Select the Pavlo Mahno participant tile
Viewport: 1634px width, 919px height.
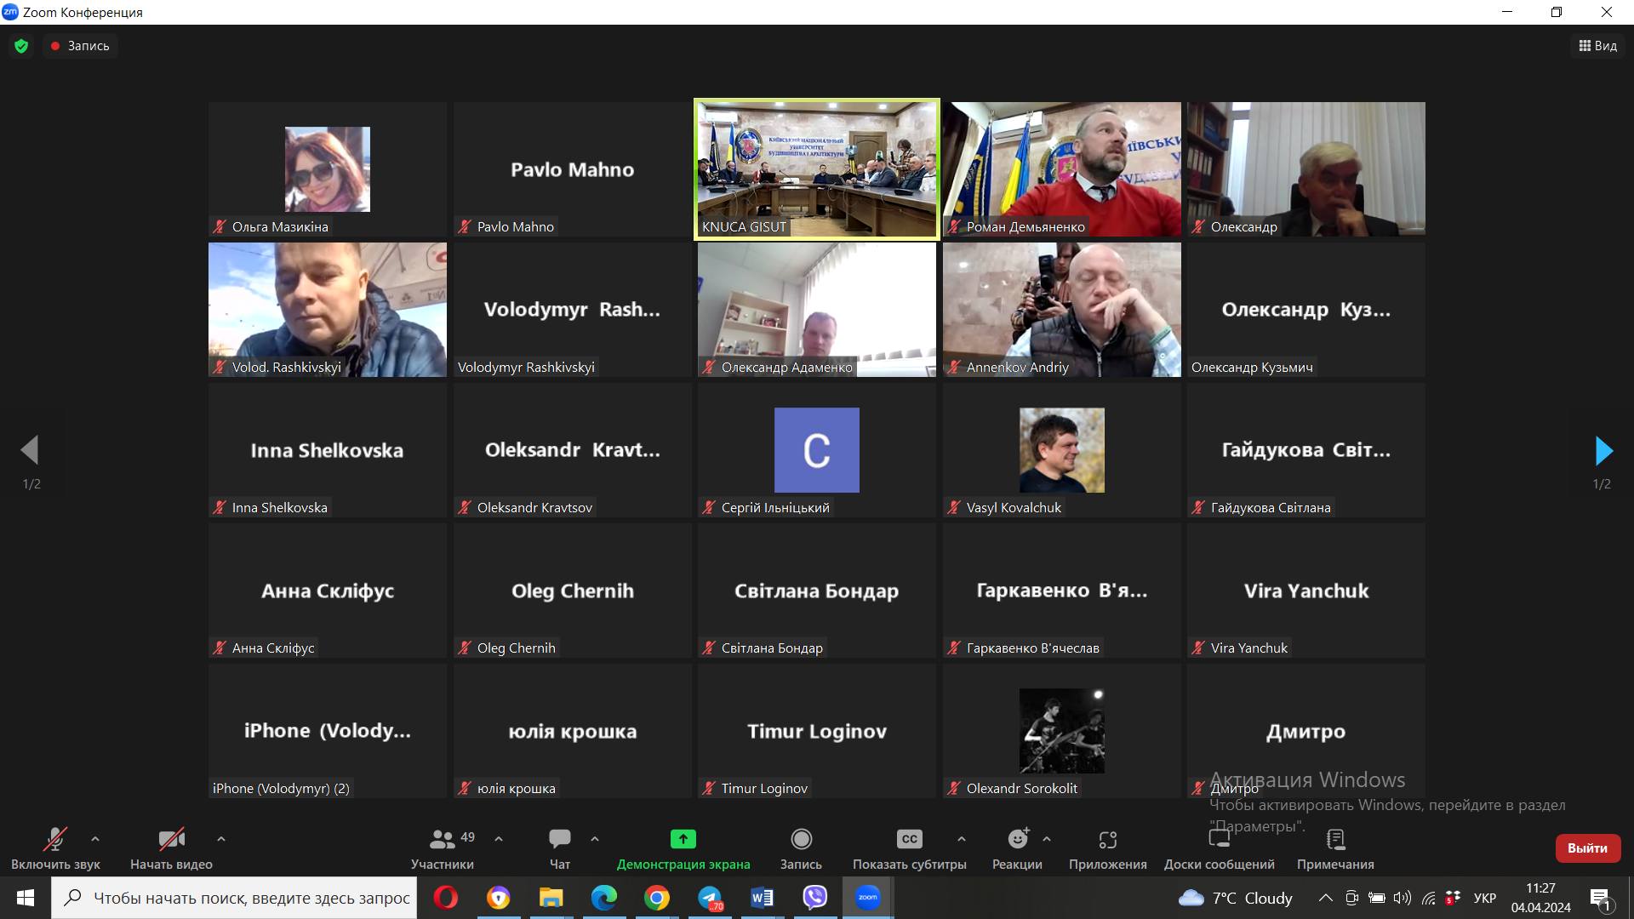point(573,169)
